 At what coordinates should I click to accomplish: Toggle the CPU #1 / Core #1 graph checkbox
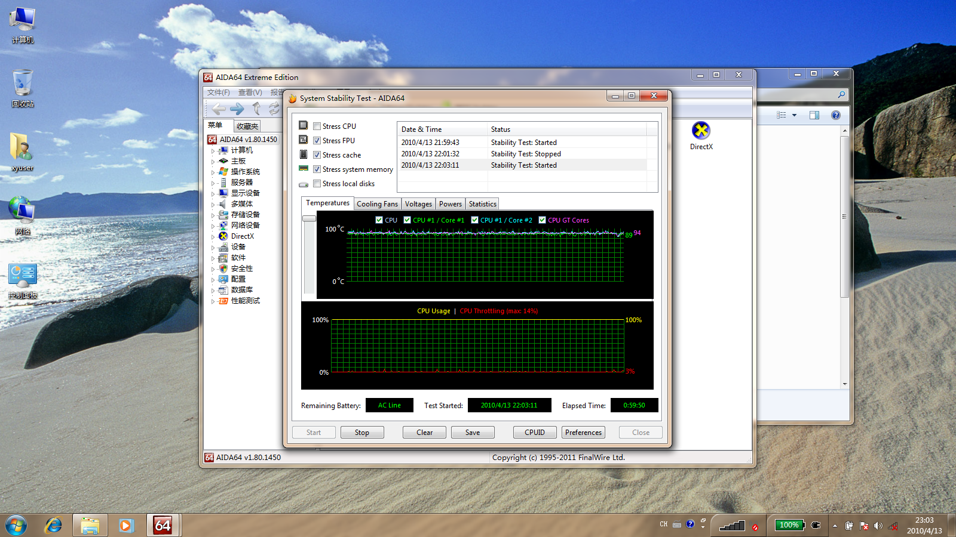pos(407,220)
